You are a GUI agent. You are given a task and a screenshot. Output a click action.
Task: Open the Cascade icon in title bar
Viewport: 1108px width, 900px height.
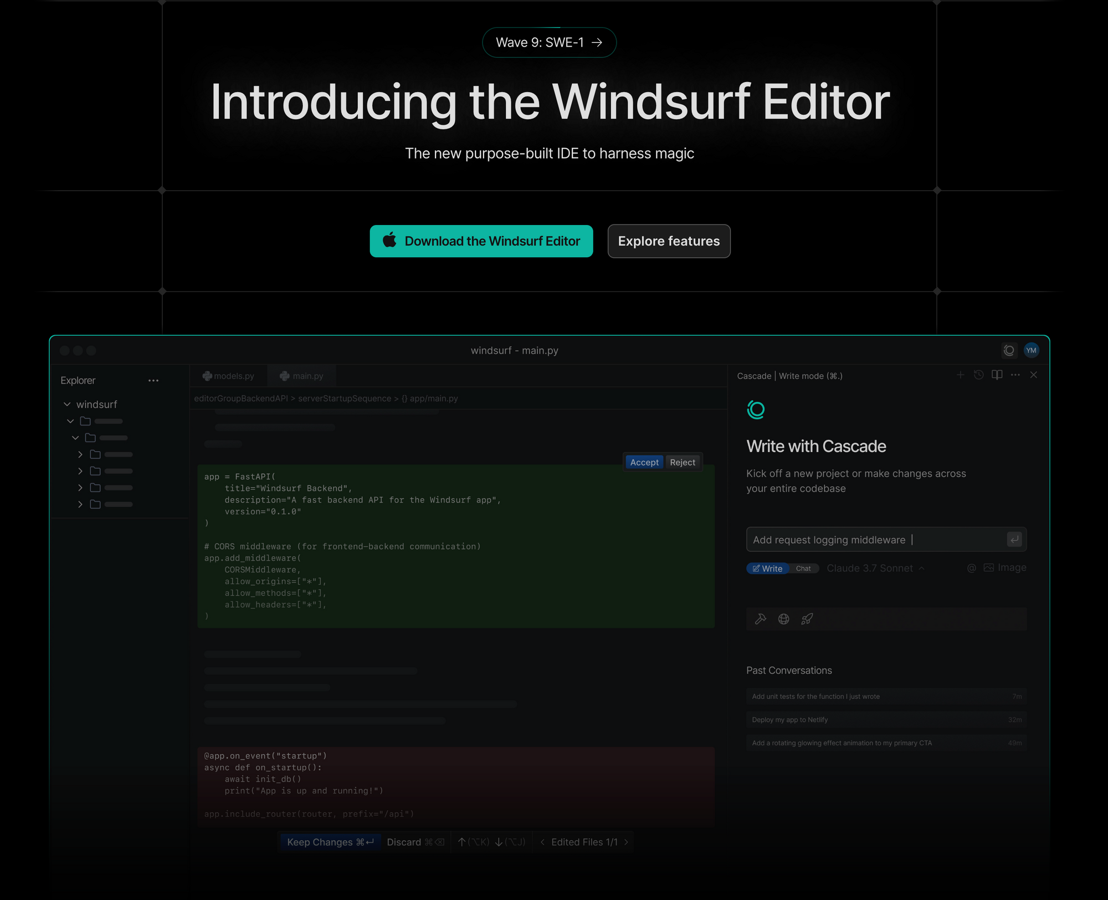pyautogui.click(x=1009, y=350)
